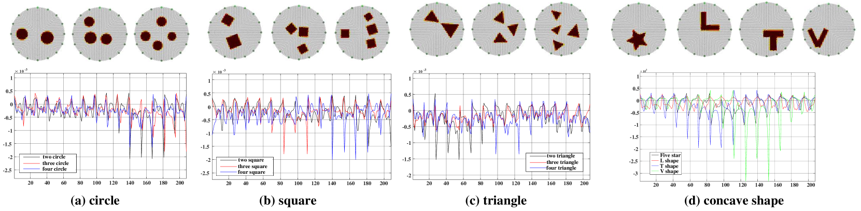The width and height of the screenshot is (861, 211).
Task: Select the mesh image containing three circles
Action: pyautogui.click(x=99, y=34)
